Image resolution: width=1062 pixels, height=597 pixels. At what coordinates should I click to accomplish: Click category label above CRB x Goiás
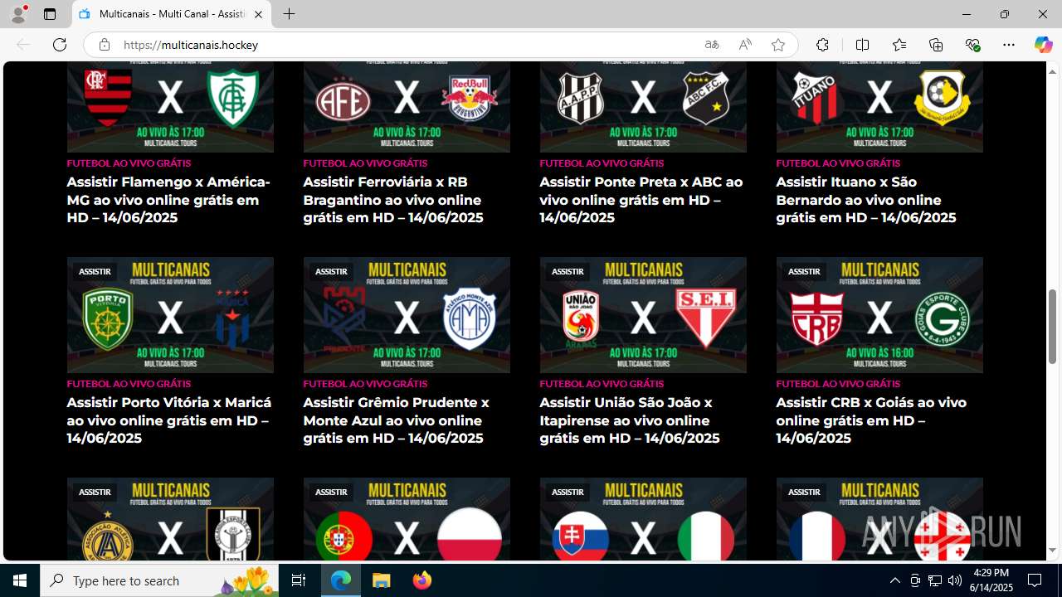pos(838,384)
